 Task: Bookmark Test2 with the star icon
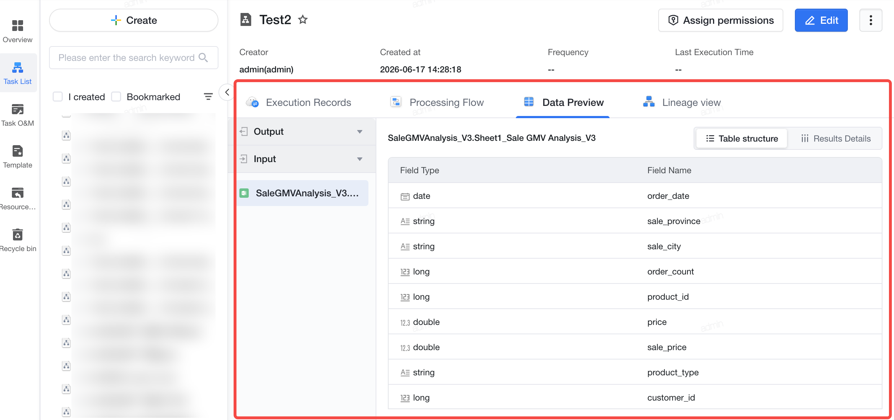click(x=303, y=19)
